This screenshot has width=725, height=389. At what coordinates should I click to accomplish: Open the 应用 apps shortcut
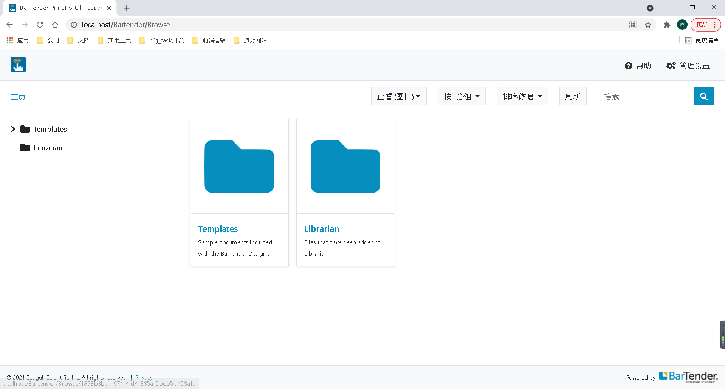pos(18,40)
